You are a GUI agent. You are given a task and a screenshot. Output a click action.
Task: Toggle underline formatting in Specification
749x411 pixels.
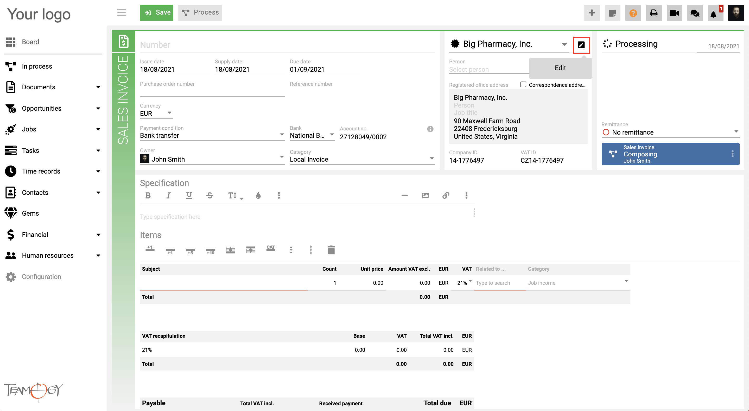pyautogui.click(x=189, y=195)
